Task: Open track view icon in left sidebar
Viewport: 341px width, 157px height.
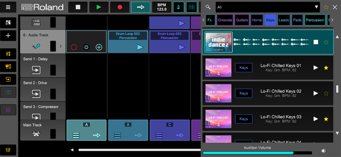Action: pyautogui.click(x=8, y=23)
